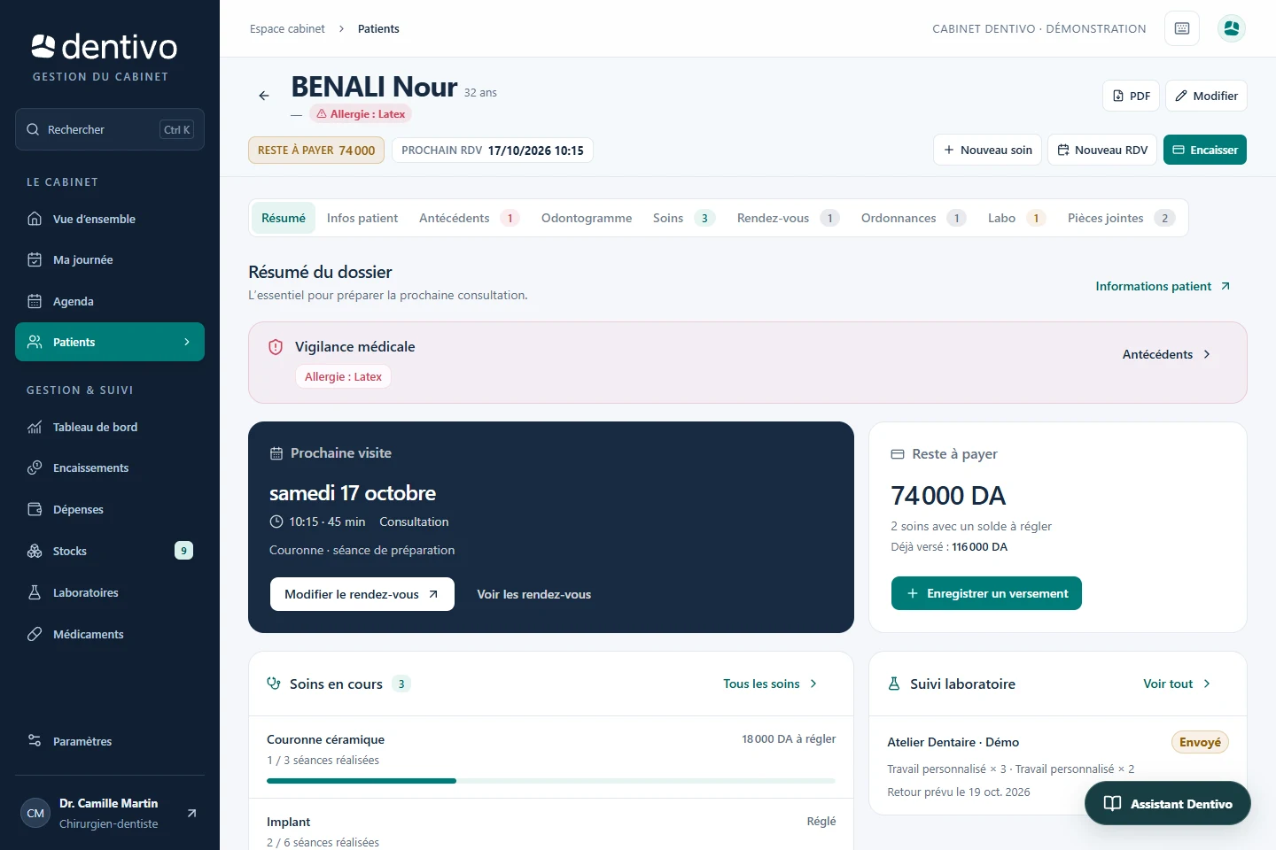Click the Médicaments pill icon
This screenshot has width=1276, height=850.
tap(35, 634)
